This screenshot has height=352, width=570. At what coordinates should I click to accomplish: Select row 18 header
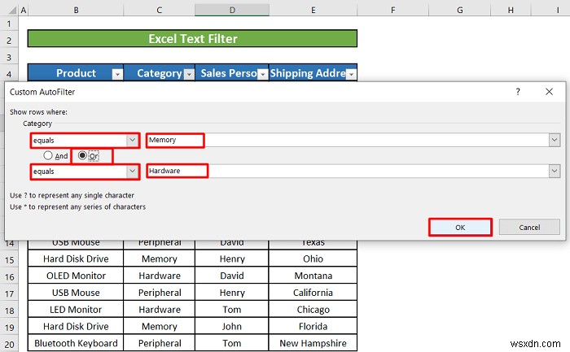(x=9, y=311)
